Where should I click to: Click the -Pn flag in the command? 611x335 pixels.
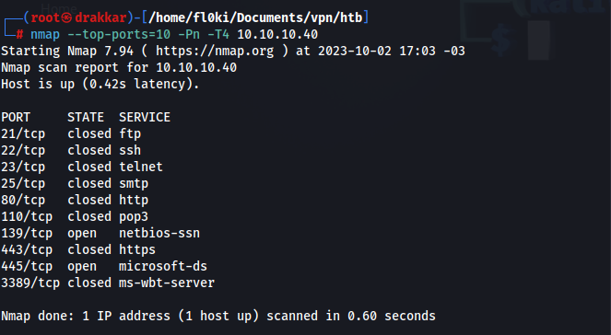pyautogui.click(x=189, y=35)
